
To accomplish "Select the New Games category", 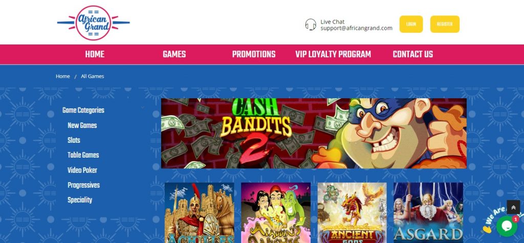I will (x=82, y=125).
